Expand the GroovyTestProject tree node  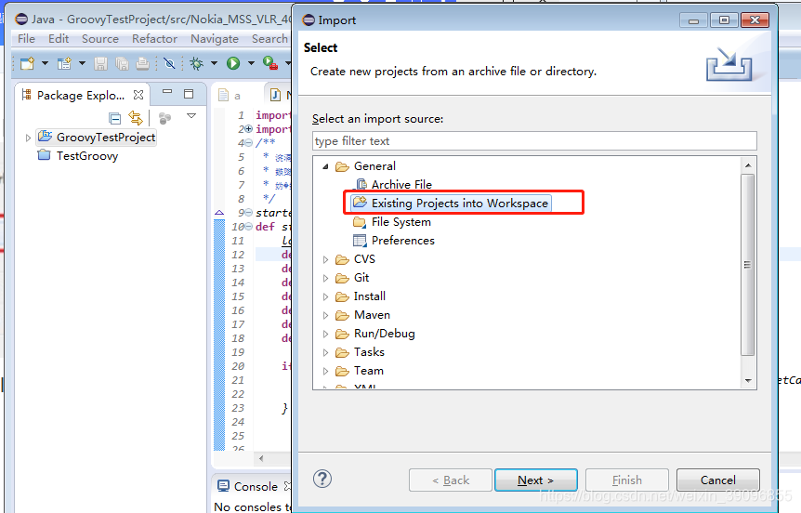click(28, 138)
